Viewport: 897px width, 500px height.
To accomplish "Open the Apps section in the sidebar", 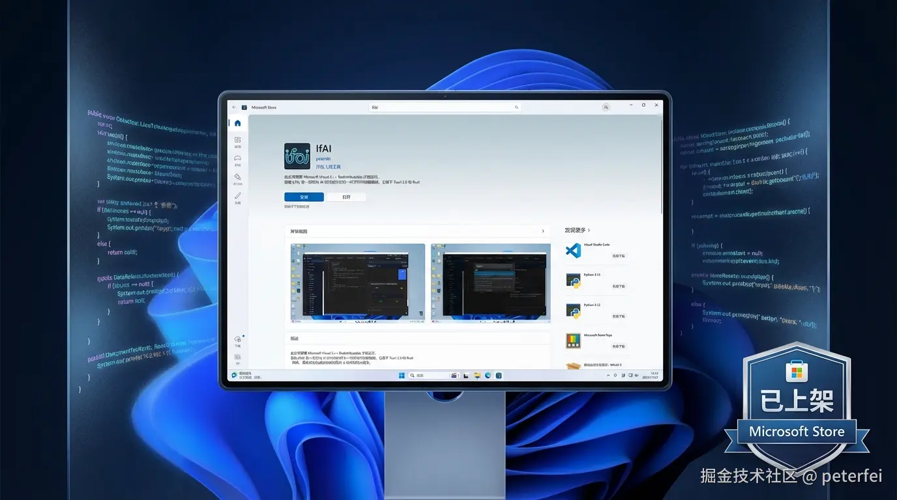I will pyautogui.click(x=238, y=141).
